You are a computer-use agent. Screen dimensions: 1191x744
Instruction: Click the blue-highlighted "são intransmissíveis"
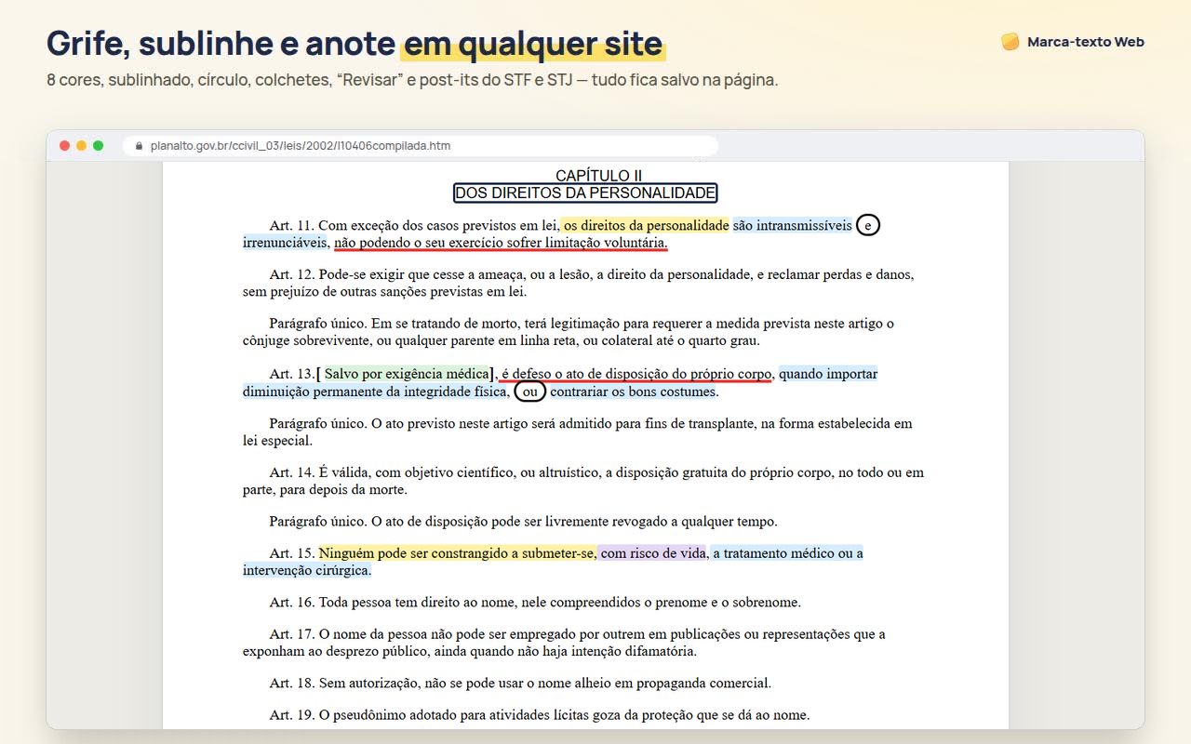point(792,226)
